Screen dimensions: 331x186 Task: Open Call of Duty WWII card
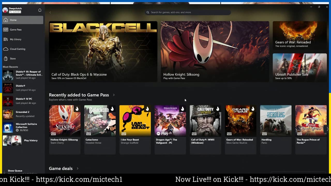[x=205, y=130]
